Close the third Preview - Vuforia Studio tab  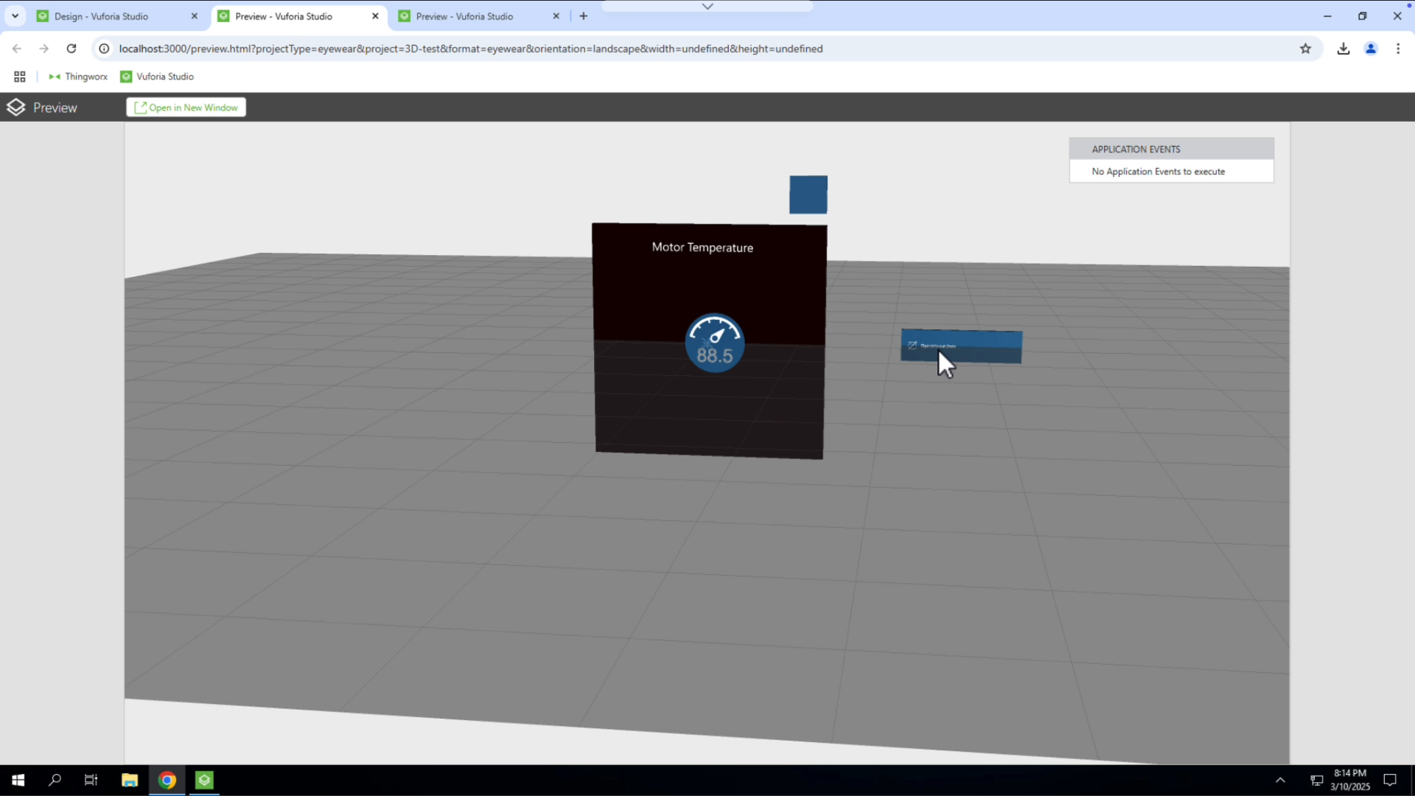pyautogui.click(x=556, y=16)
